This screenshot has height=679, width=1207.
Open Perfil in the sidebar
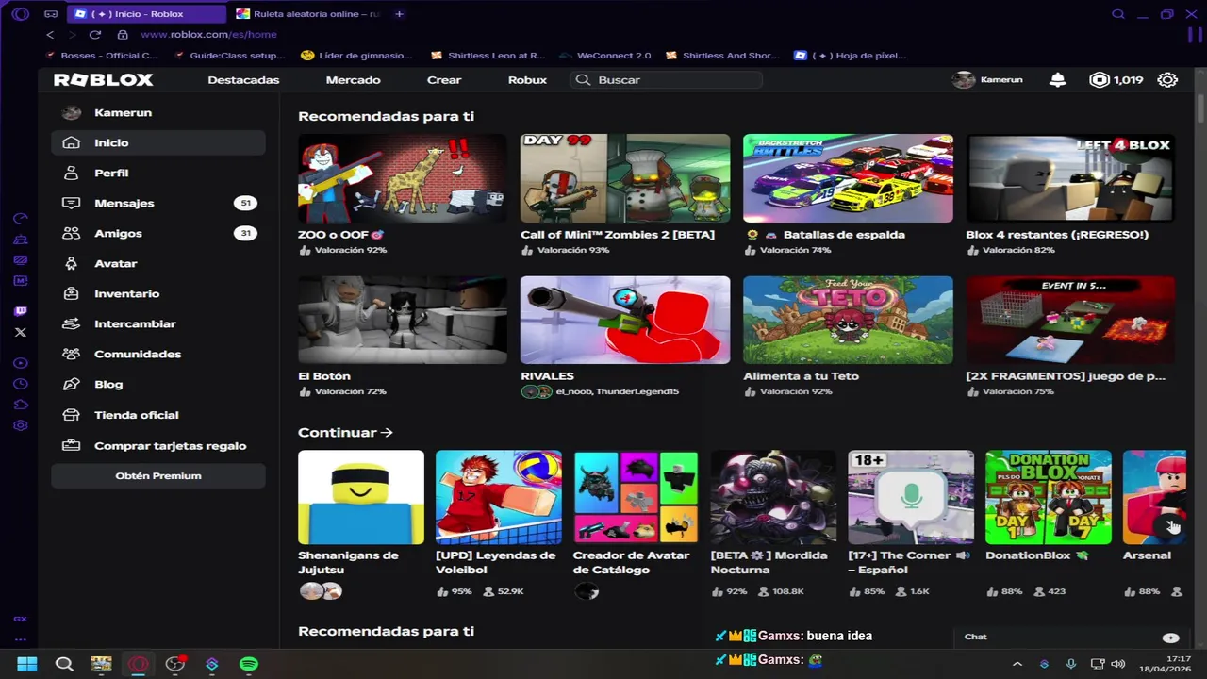click(x=158, y=173)
